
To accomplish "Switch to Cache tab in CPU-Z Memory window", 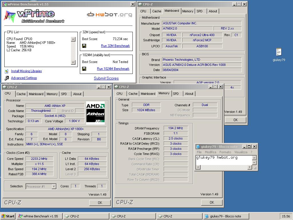I will tap(133, 94).
